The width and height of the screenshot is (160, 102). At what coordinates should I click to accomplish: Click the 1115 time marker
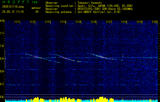(x=78, y=22)
